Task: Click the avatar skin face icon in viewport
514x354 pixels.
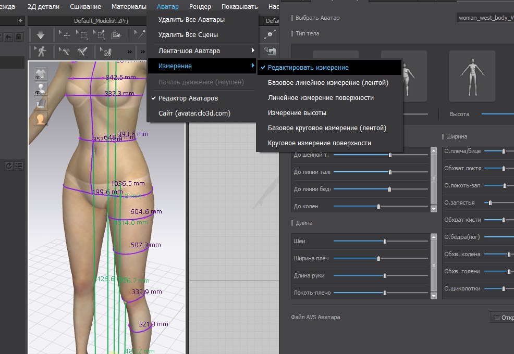Action: tap(41, 119)
